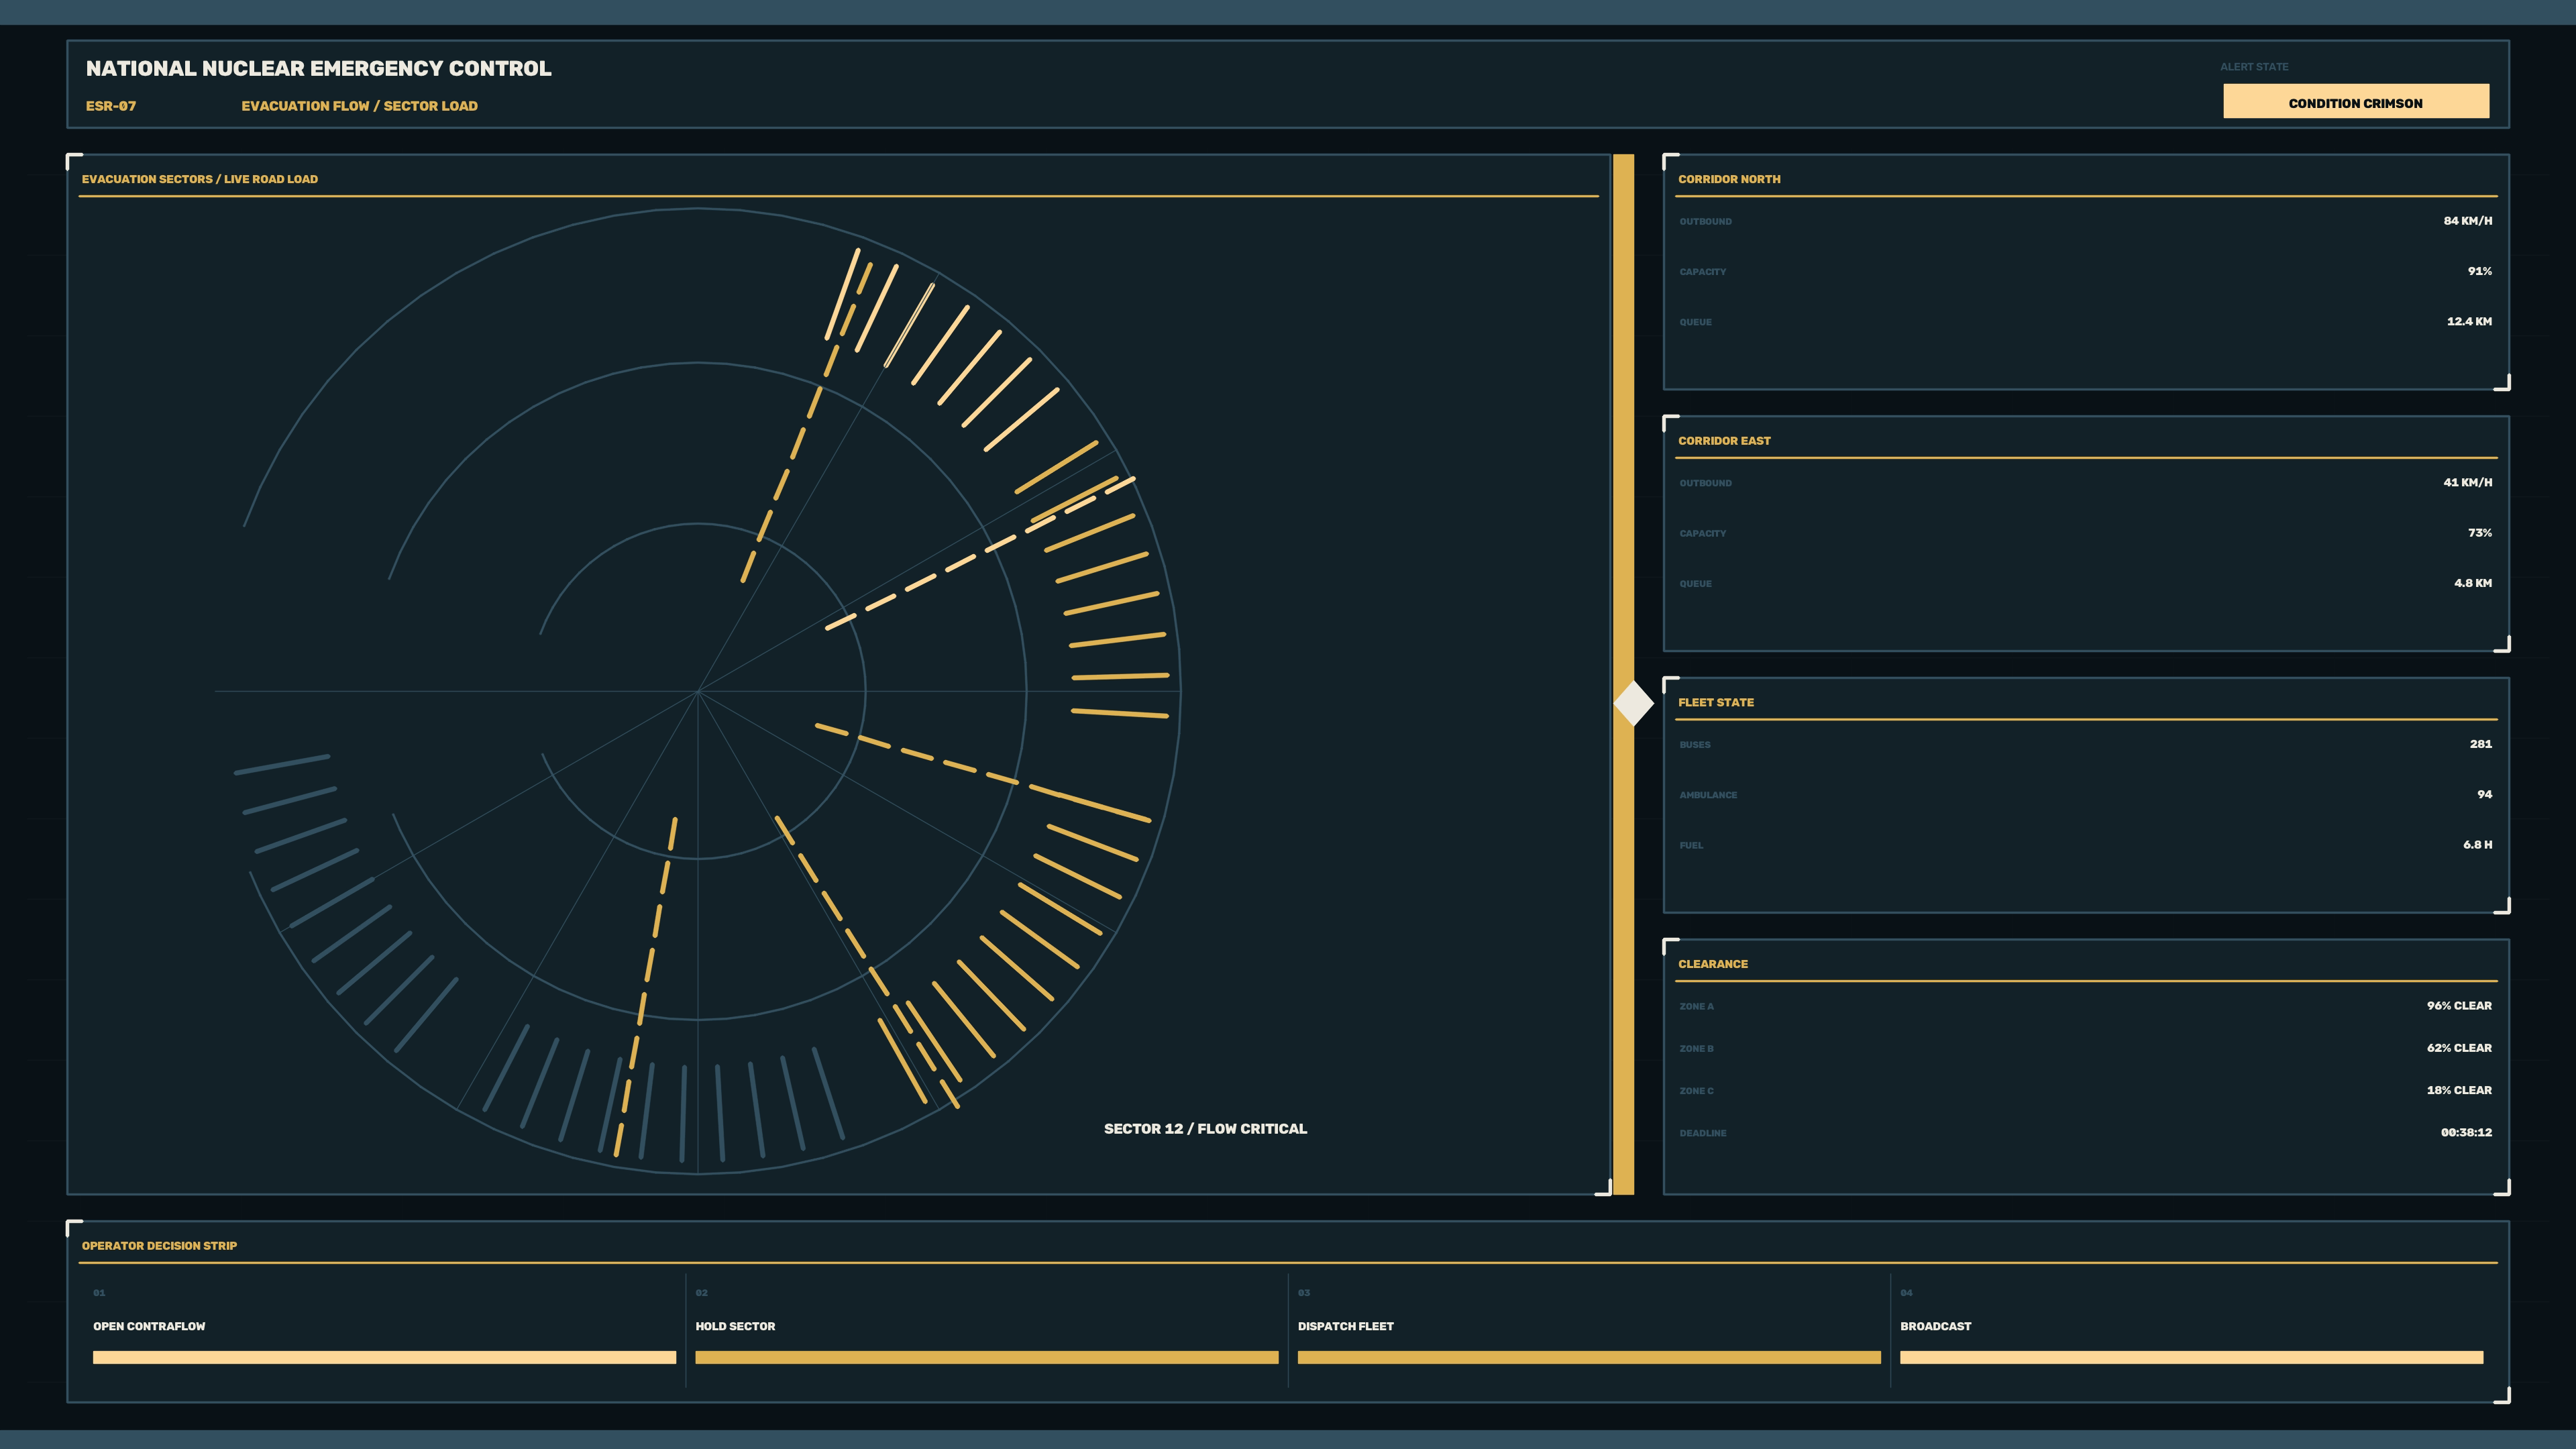Viewport: 2576px width, 1449px height.
Task: Click the ZONE A row label
Action: (x=1696, y=1007)
